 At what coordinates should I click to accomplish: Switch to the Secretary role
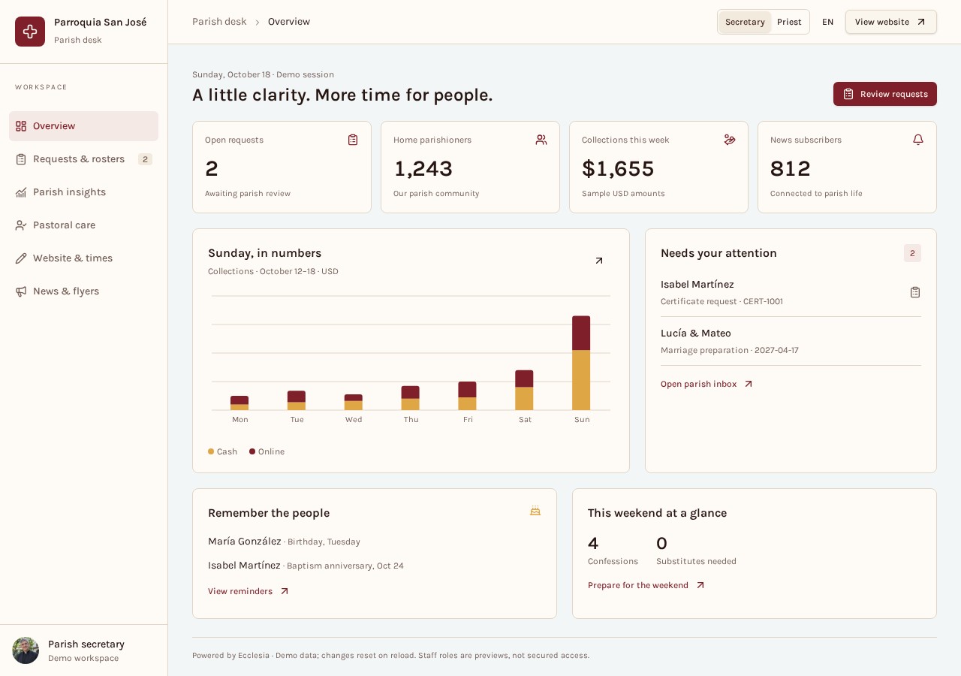click(745, 22)
